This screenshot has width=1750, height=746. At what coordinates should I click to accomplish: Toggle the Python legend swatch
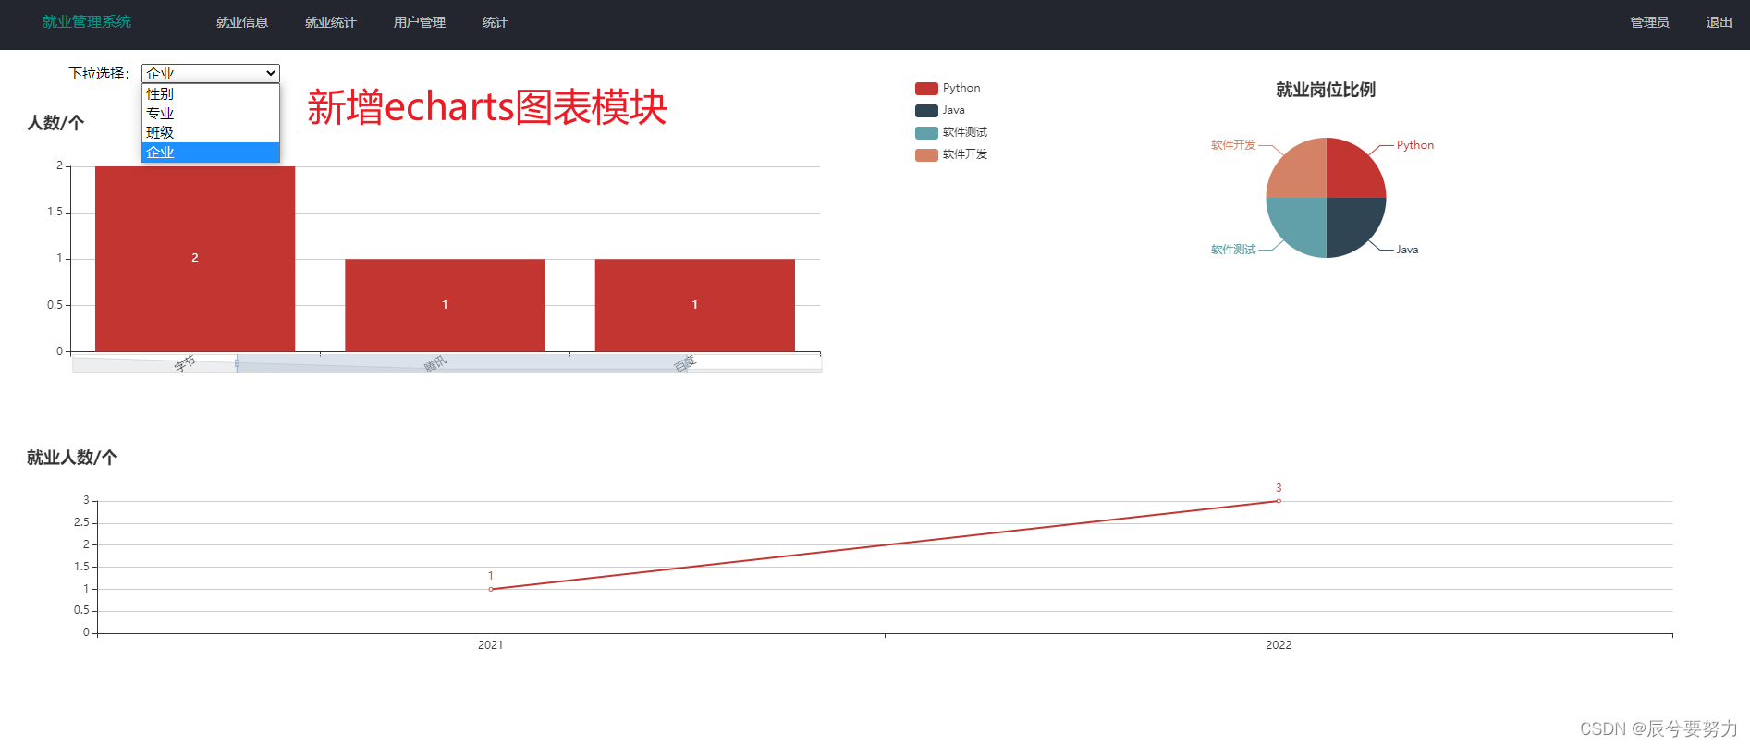(926, 89)
